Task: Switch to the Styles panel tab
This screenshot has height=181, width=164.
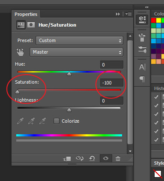Action: [159, 163]
